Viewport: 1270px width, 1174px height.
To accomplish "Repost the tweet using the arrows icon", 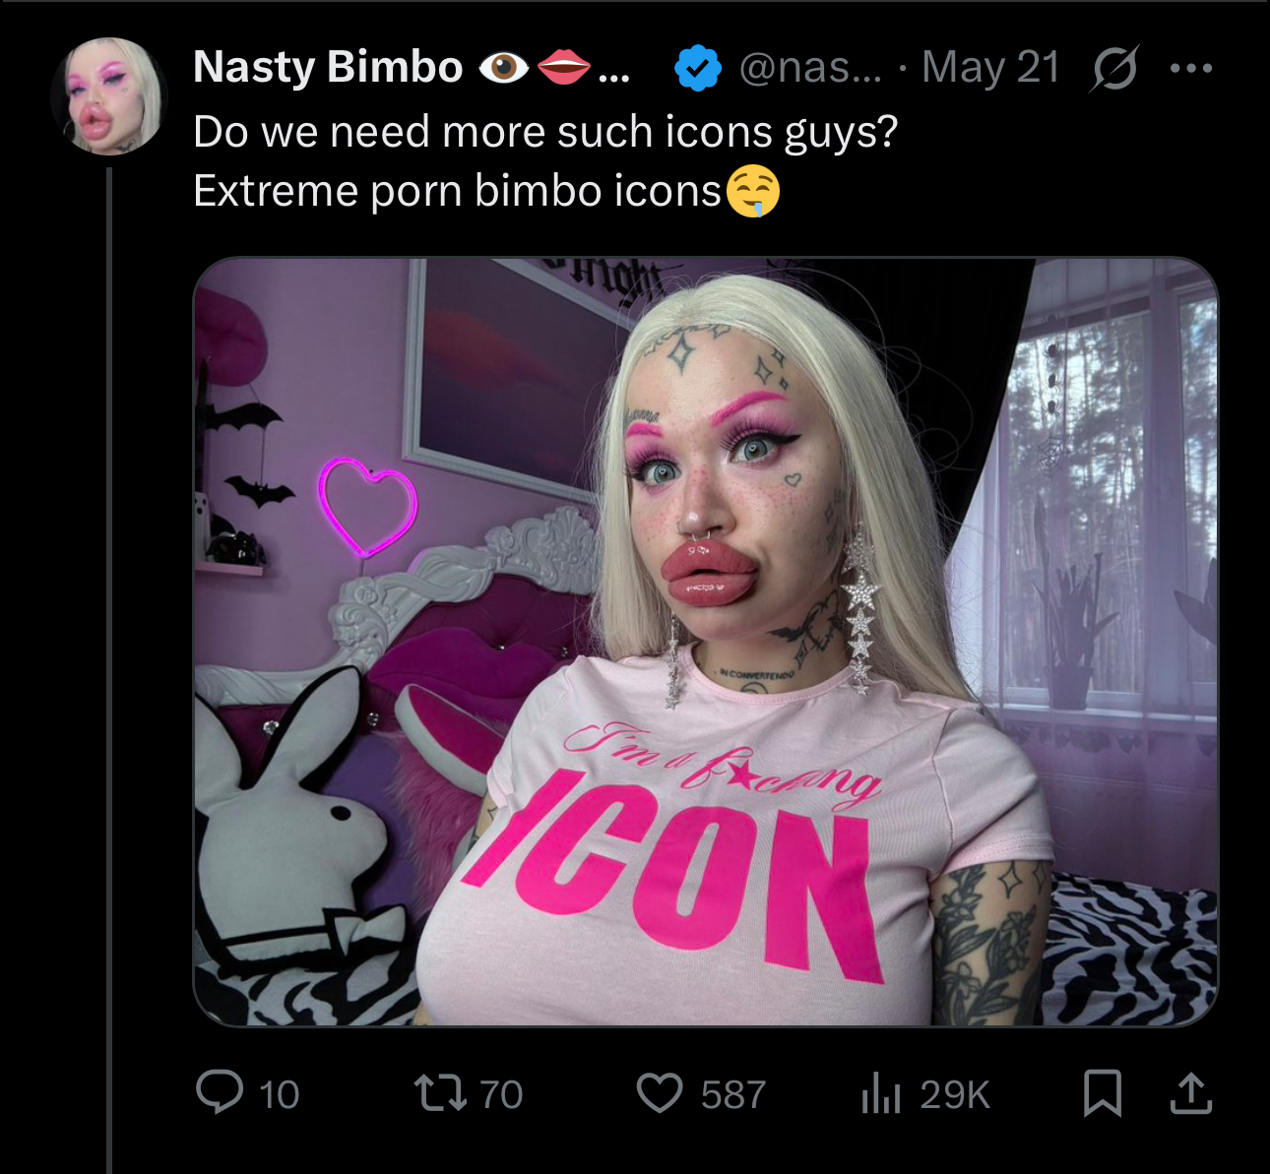I will point(440,1093).
